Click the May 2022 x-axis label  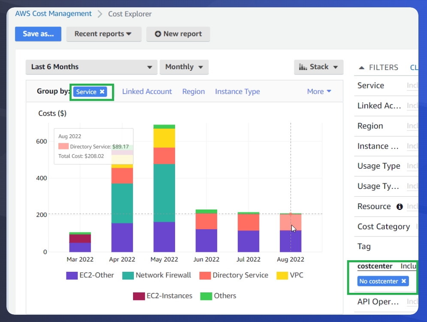tap(164, 259)
